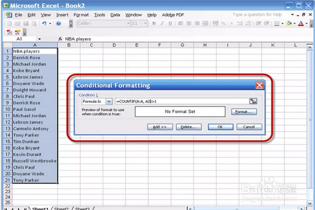Viewport: 315px width, 210px height.
Task: Close the Conditional Formatting dialog
Action: (259, 86)
